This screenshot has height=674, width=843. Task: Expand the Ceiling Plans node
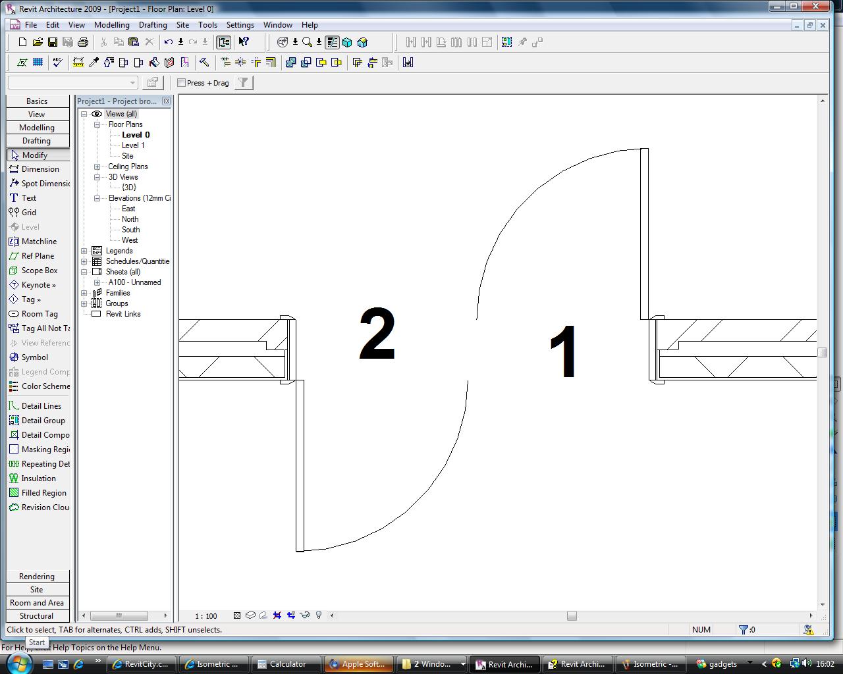point(97,167)
